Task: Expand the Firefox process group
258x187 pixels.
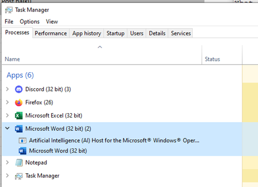Action: point(7,103)
